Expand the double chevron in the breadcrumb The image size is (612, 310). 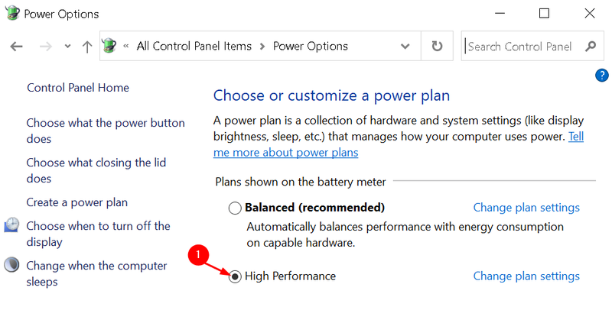point(125,47)
